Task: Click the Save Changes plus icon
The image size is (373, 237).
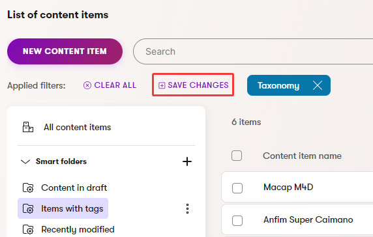Action: pos(162,85)
